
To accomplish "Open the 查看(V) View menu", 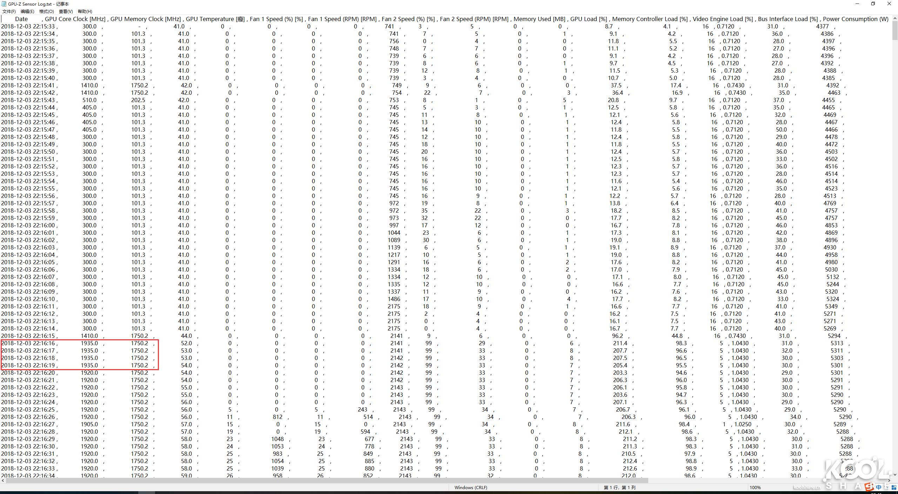I will point(66,12).
